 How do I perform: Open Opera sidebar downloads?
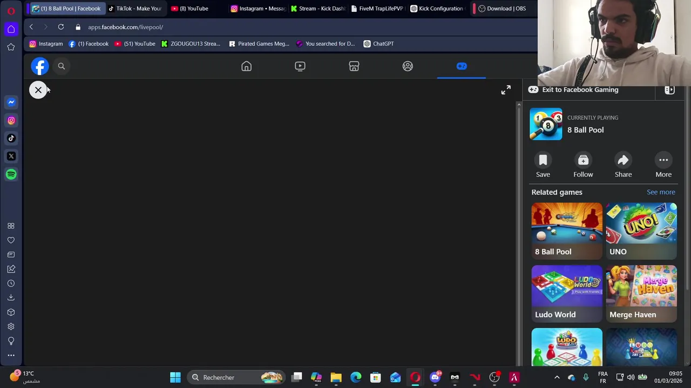click(11, 297)
